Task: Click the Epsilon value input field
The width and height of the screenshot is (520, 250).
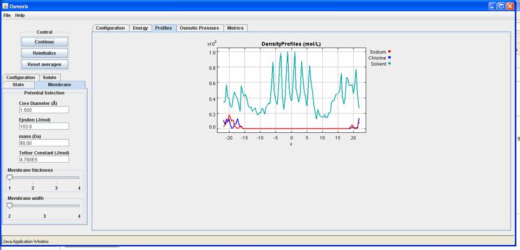Action: pos(43,126)
